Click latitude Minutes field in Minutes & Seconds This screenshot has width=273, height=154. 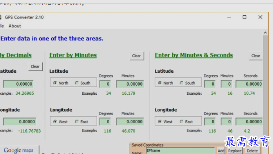pos(226,84)
